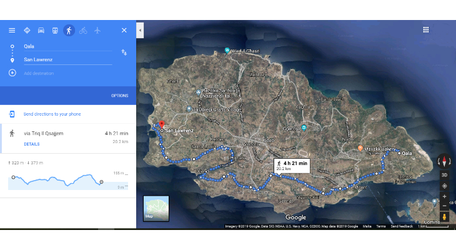Toggle 3D view
Image resolution: width=456 pixels, height=250 pixels.
click(x=444, y=175)
